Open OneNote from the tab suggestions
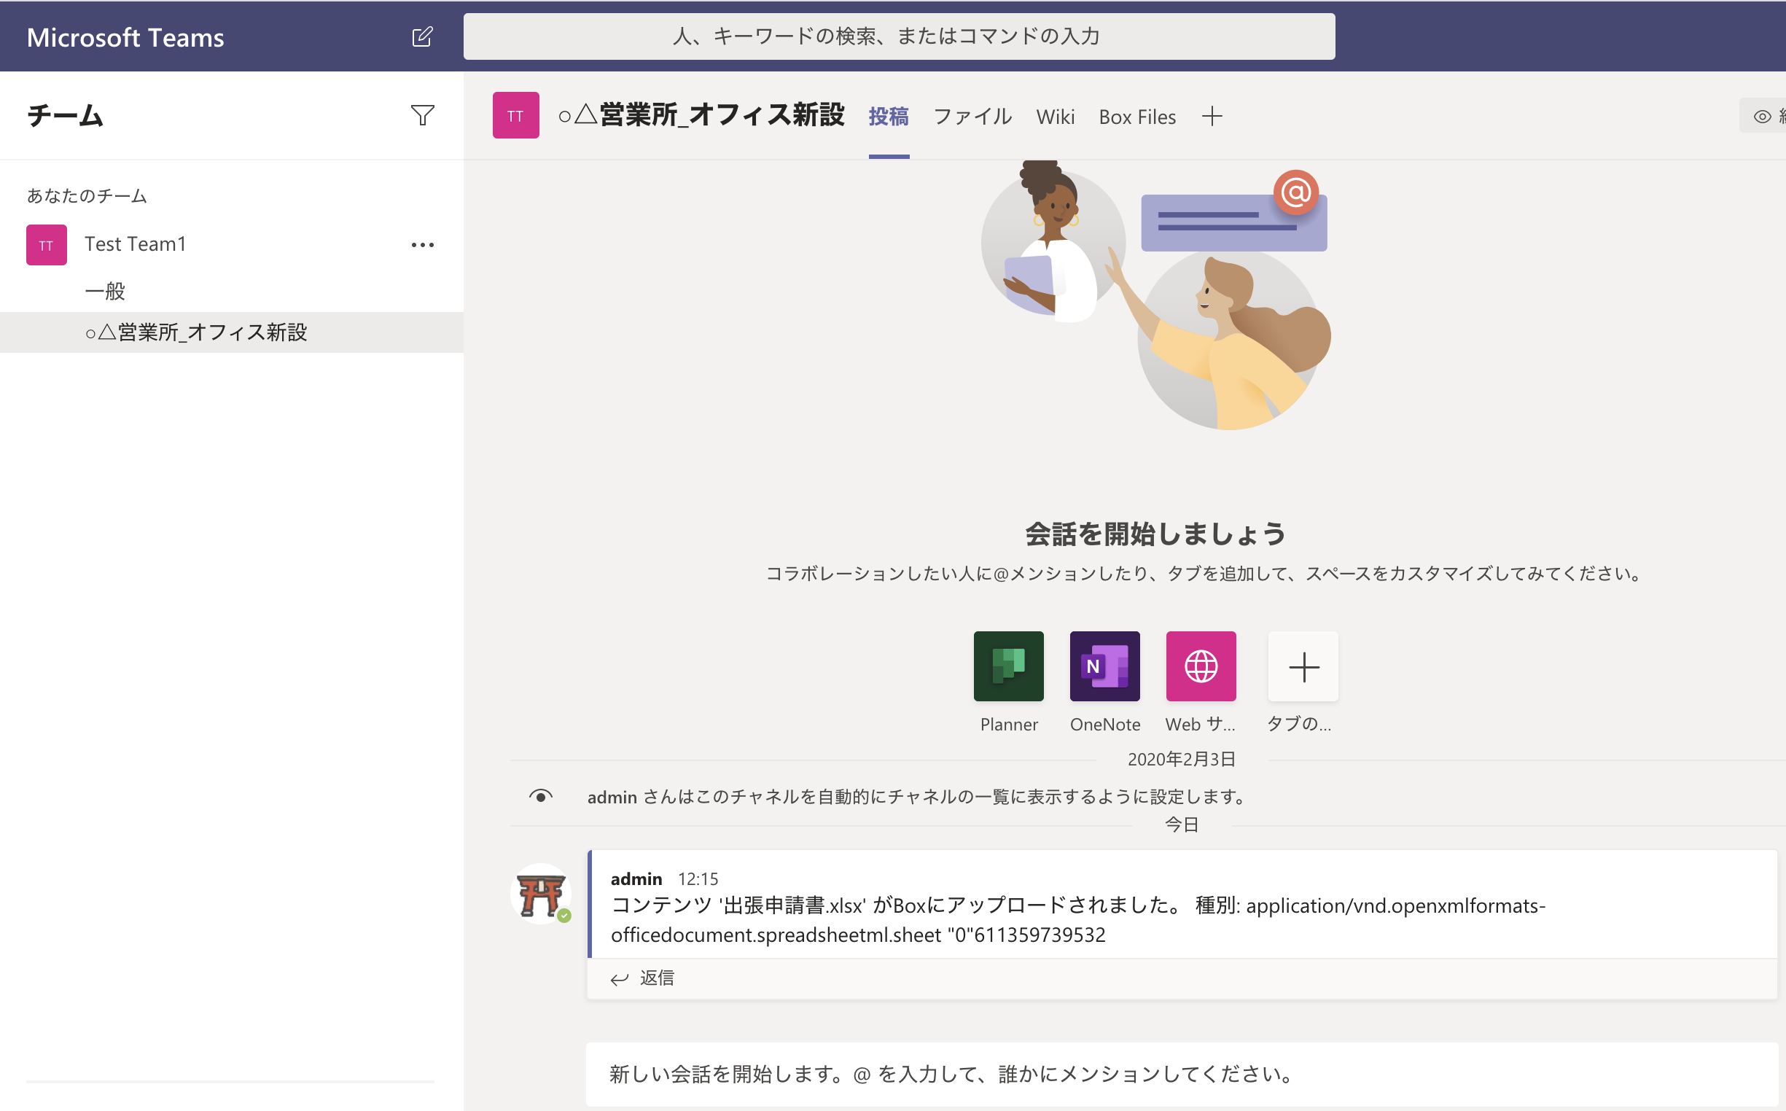This screenshot has height=1111, width=1786. coord(1104,666)
